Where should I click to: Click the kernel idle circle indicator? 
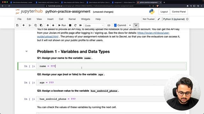click(187, 19)
